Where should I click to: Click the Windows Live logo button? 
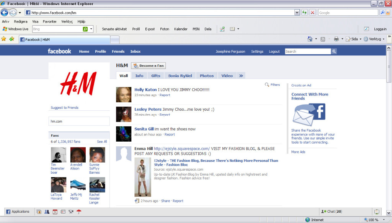15,29
